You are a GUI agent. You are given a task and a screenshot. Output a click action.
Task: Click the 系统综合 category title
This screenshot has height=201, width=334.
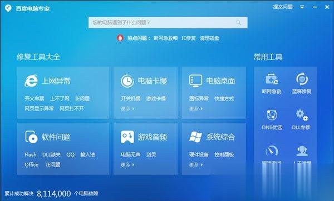(220, 137)
